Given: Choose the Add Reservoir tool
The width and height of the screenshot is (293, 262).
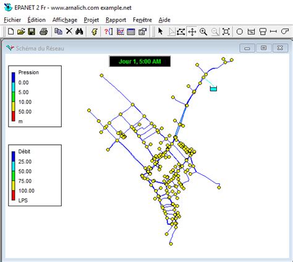Looking at the screenshot, I should pos(251,32).
